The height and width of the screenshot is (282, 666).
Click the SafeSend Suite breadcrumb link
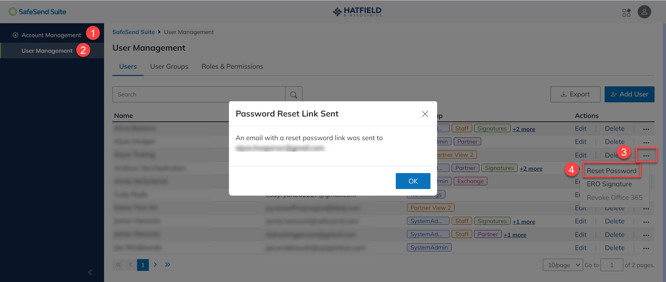134,32
